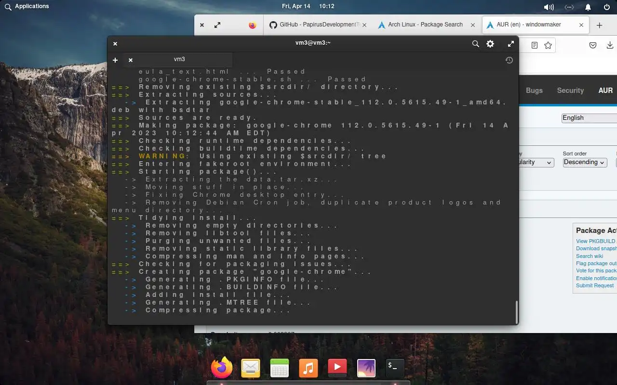The image size is (617, 385).
Task: Open a new Firefox tab
Action: pos(600,26)
